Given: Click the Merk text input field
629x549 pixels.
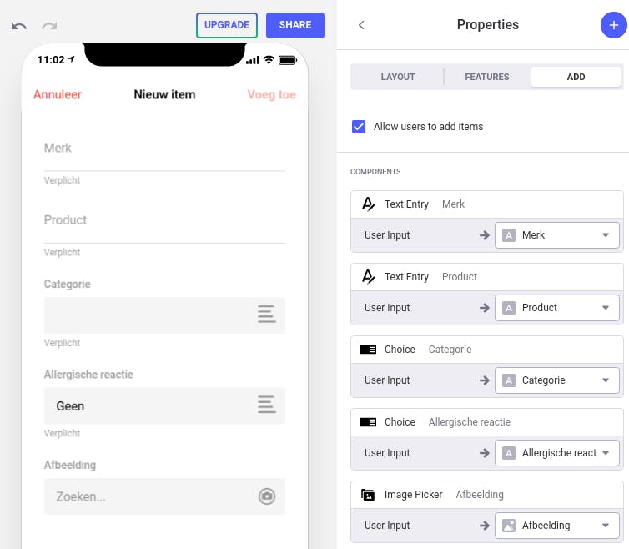Looking at the screenshot, I should [164, 149].
